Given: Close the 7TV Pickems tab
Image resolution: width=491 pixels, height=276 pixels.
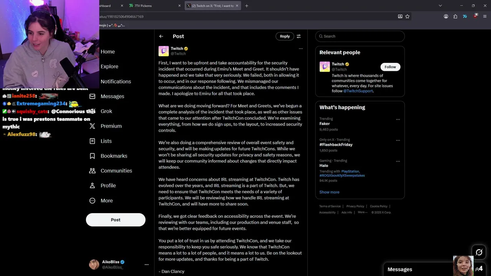Looking at the screenshot, I should click(179, 6).
